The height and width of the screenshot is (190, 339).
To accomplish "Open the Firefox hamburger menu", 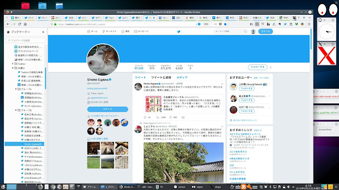I will coord(309,24).
